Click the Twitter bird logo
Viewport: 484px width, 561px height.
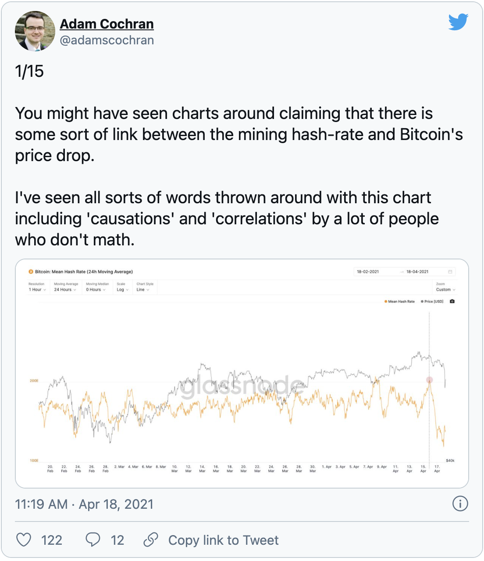(458, 22)
